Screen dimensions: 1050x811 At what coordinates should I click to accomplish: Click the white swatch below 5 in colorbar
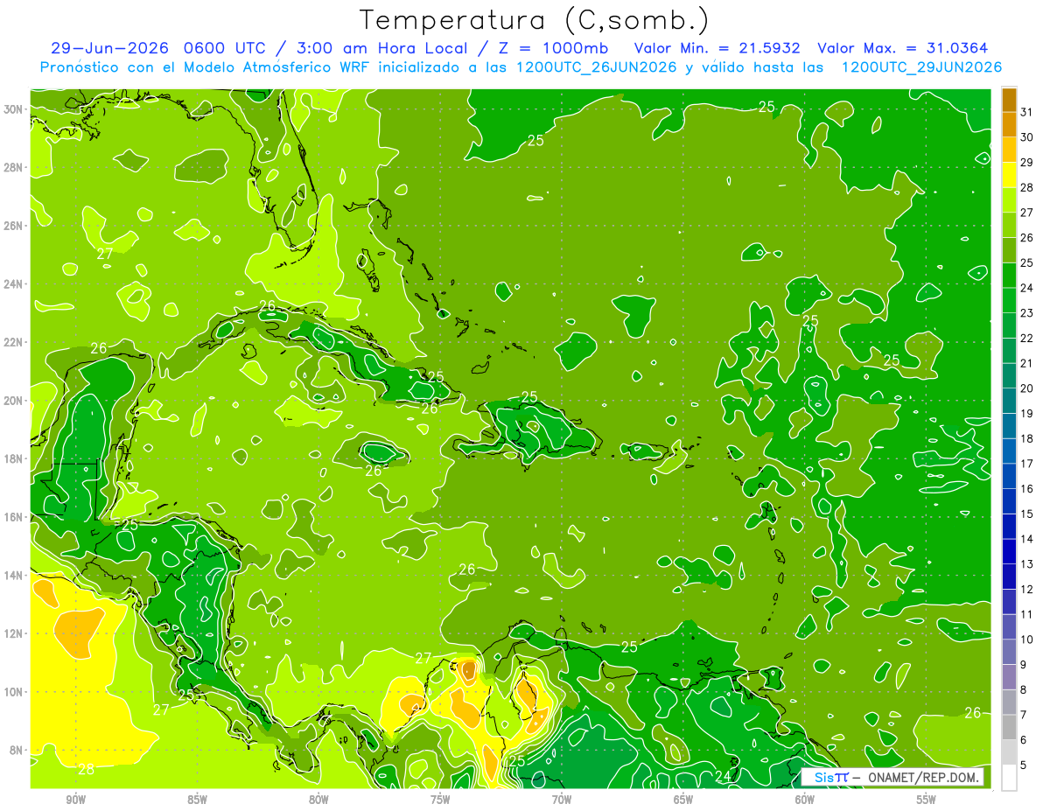click(x=1009, y=778)
